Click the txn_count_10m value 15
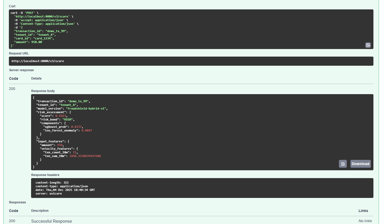 75,152
